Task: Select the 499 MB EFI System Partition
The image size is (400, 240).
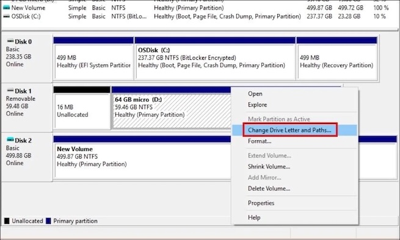Action: tap(93, 59)
